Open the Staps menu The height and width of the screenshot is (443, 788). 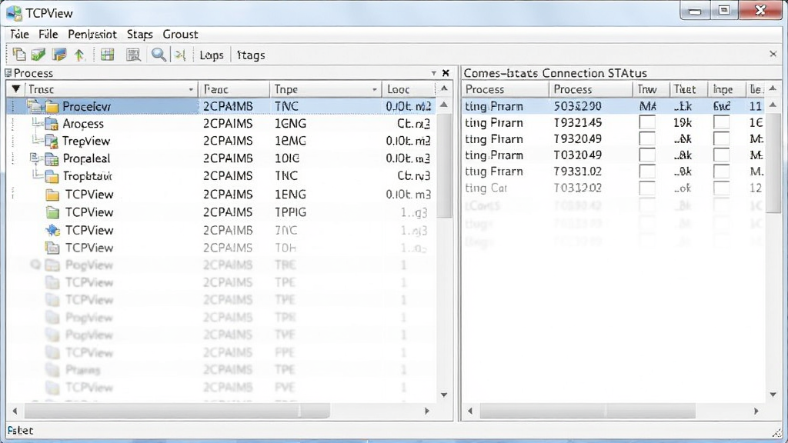[140, 34]
